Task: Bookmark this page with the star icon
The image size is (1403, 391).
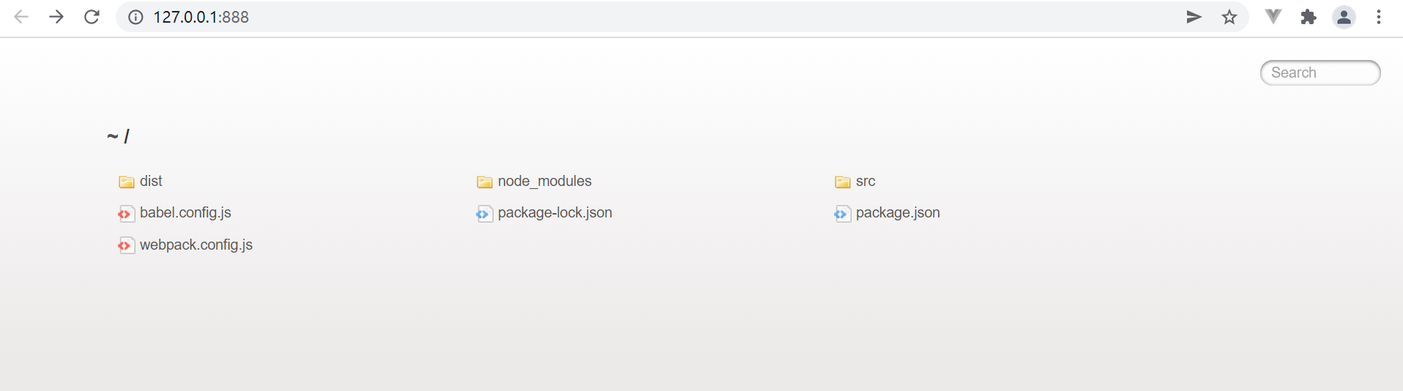Action: click(x=1229, y=17)
